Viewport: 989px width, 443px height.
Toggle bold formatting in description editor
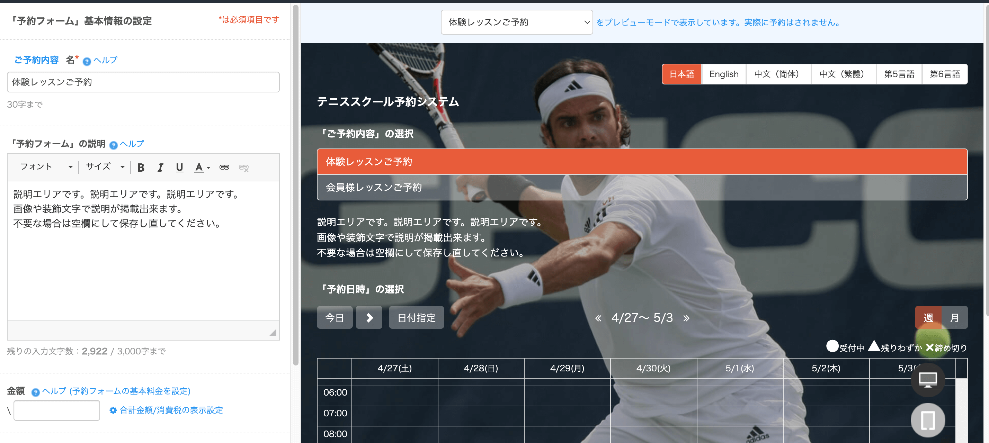(x=141, y=168)
